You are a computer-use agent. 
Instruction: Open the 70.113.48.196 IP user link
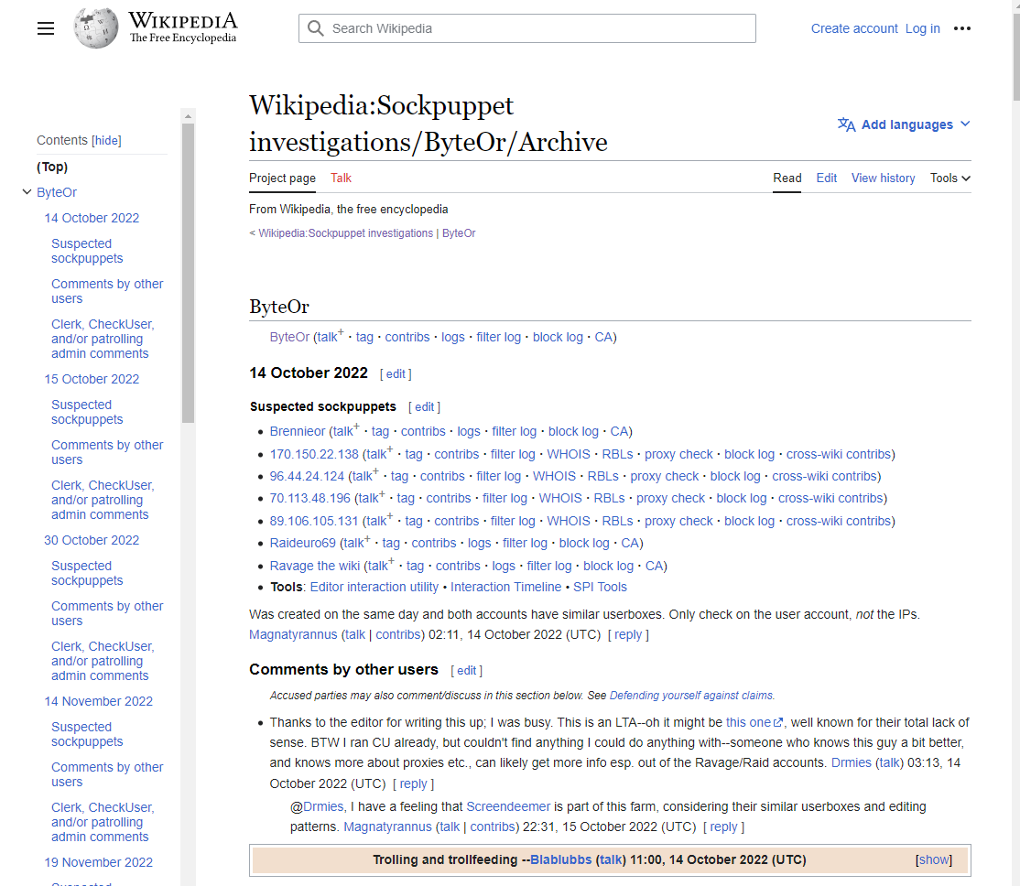point(310,498)
